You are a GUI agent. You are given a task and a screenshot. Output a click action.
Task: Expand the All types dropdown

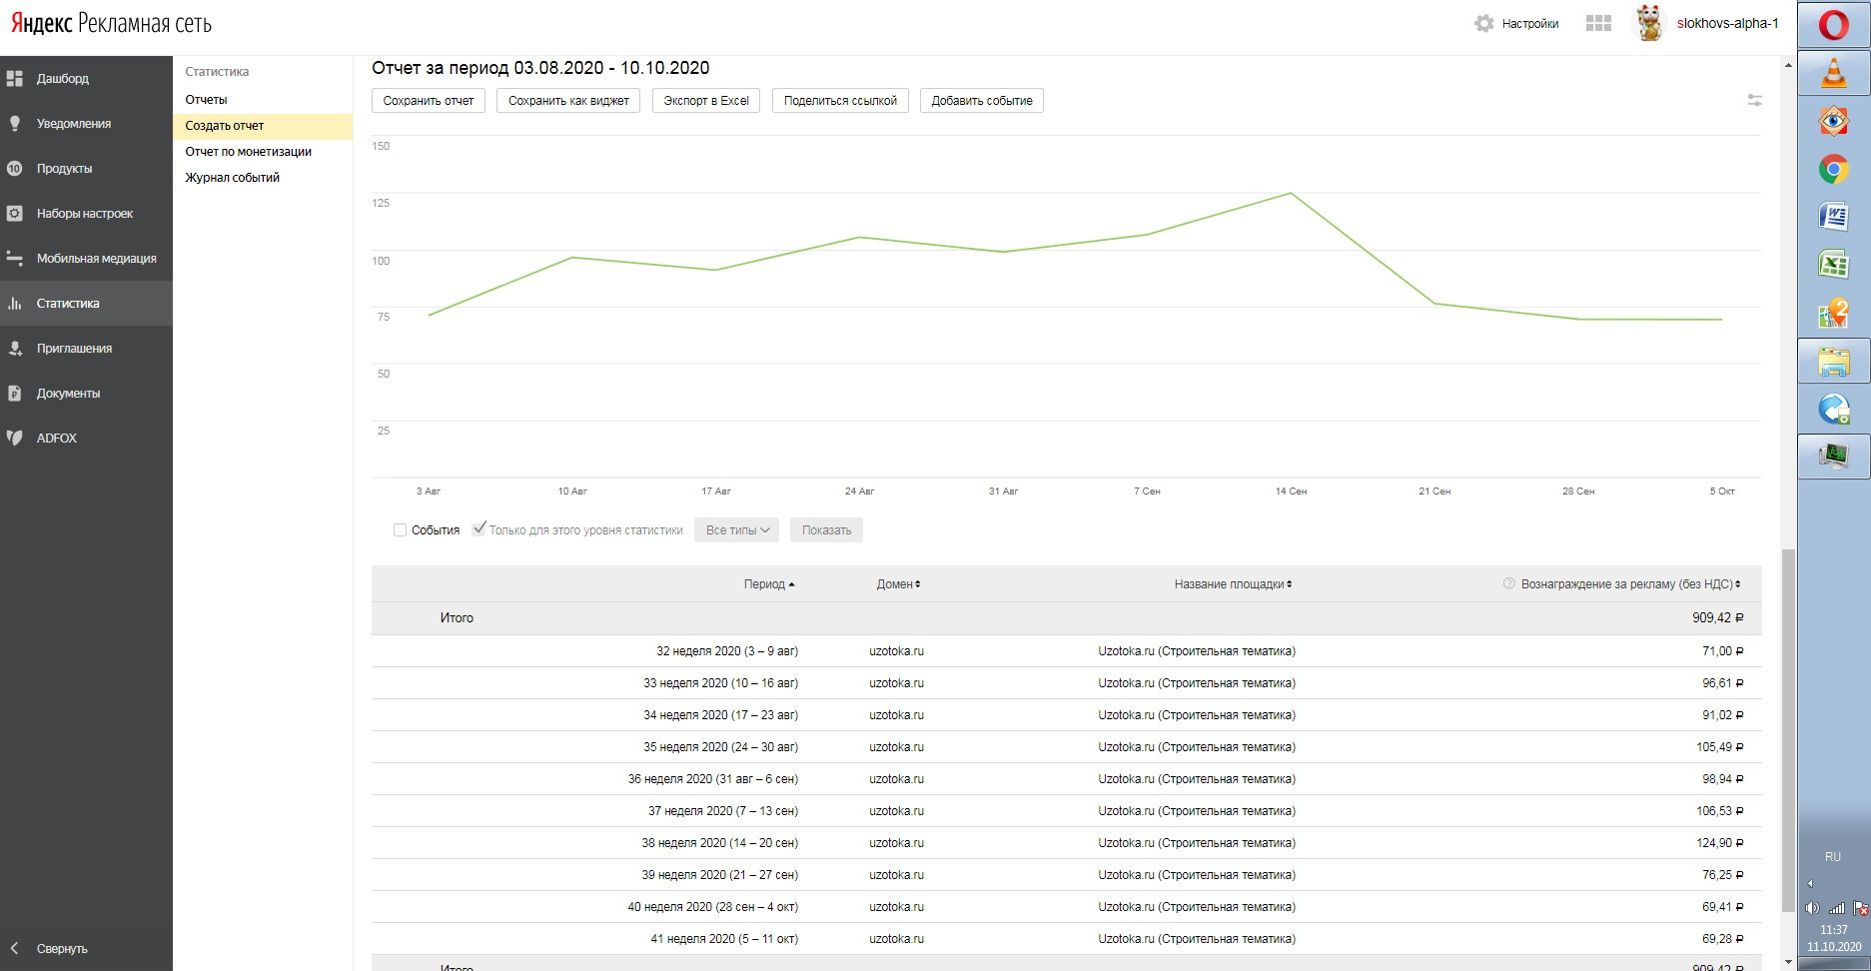737,530
